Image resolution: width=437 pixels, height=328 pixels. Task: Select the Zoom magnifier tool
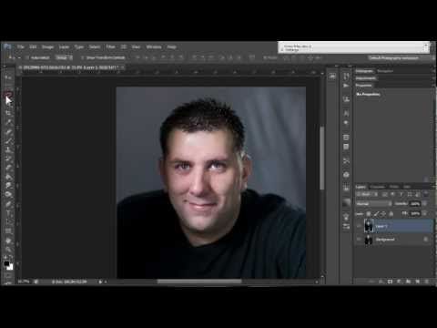(x=8, y=250)
